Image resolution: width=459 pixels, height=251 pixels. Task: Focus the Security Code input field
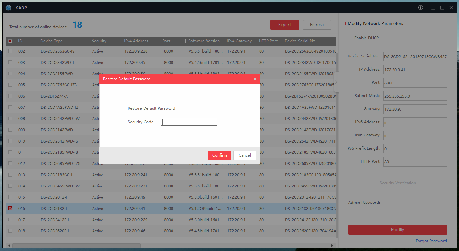pos(189,122)
